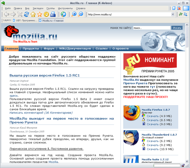Image resolution: width=190 pixels, height=168 pixels.
Task: Open the Справка menu
Action: pyautogui.click(x=81, y=8)
